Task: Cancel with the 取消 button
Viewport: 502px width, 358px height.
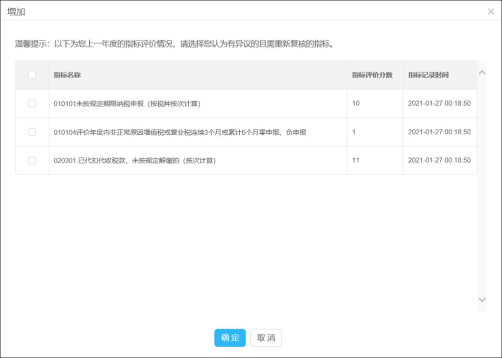Action: click(x=266, y=337)
